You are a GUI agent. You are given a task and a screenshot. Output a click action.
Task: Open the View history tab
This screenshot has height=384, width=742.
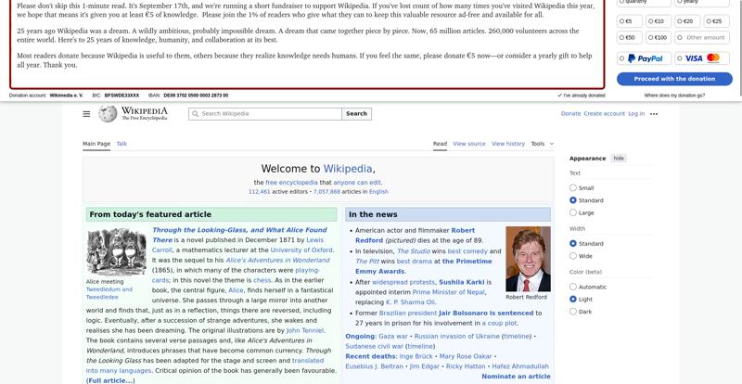[507, 144]
